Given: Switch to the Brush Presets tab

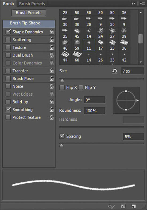Looking at the screenshot, I should click(x=32, y=4).
